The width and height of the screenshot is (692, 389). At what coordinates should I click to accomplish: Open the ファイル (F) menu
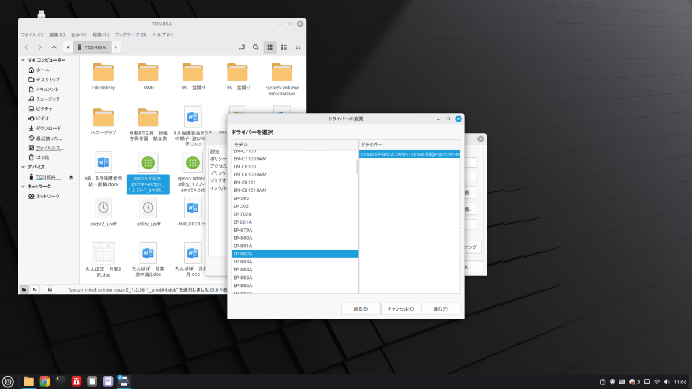click(x=33, y=35)
